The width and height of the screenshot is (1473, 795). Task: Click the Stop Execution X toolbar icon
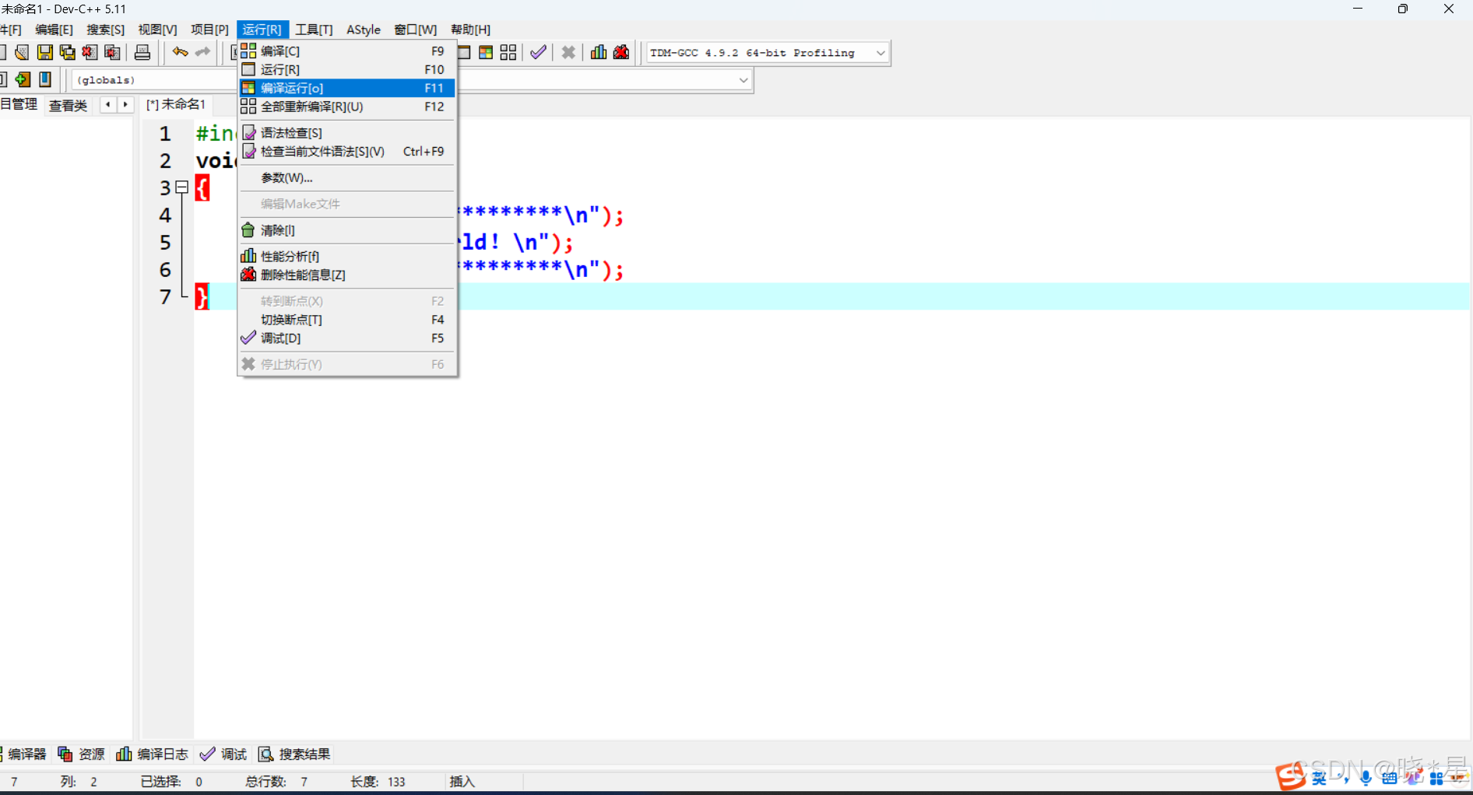coord(569,52)
